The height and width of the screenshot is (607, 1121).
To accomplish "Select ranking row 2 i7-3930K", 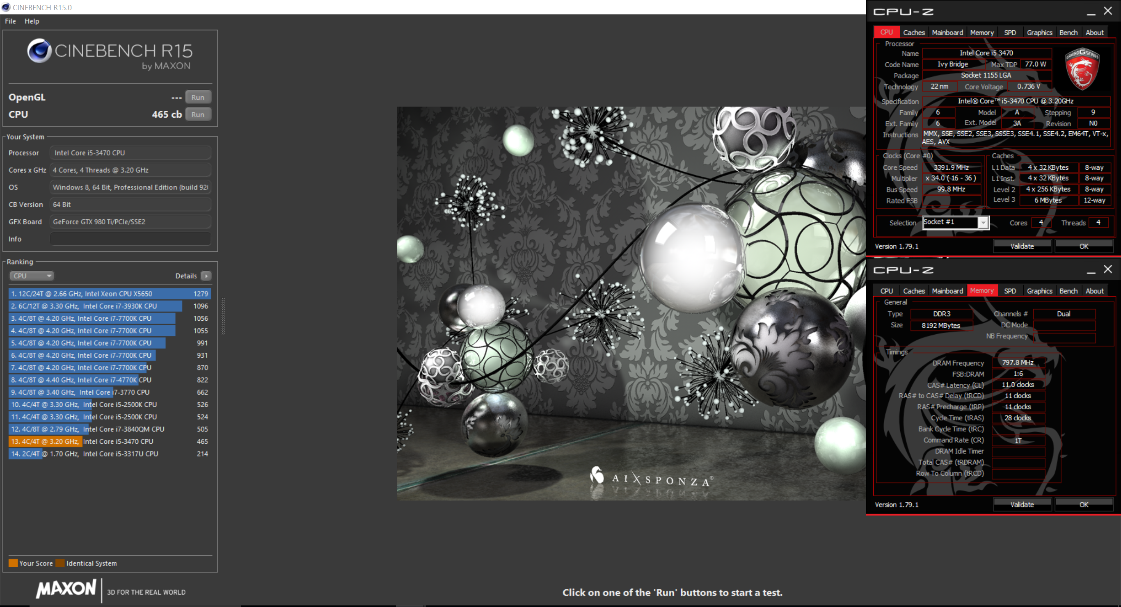I will [x=110, y=306].
